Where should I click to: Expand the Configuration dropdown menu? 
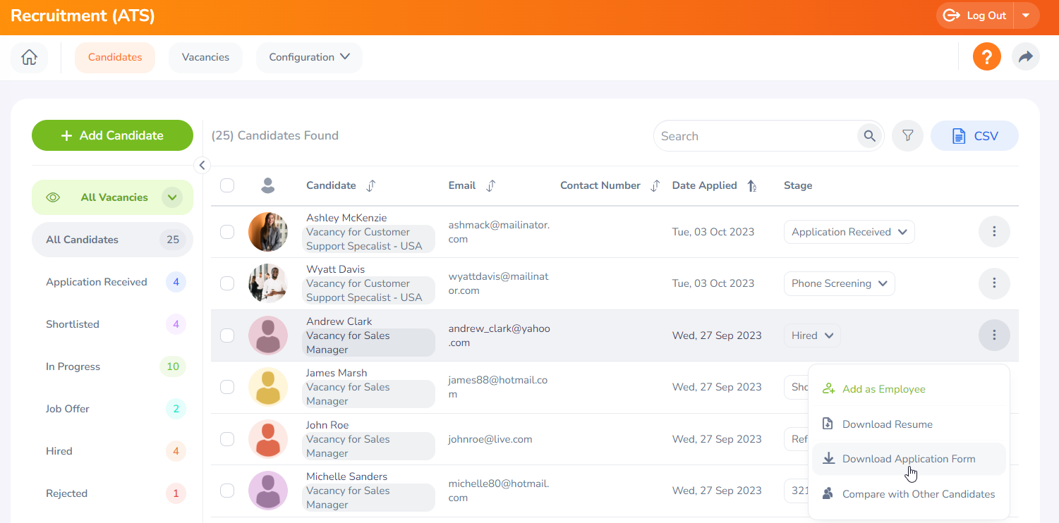(309, 57)
